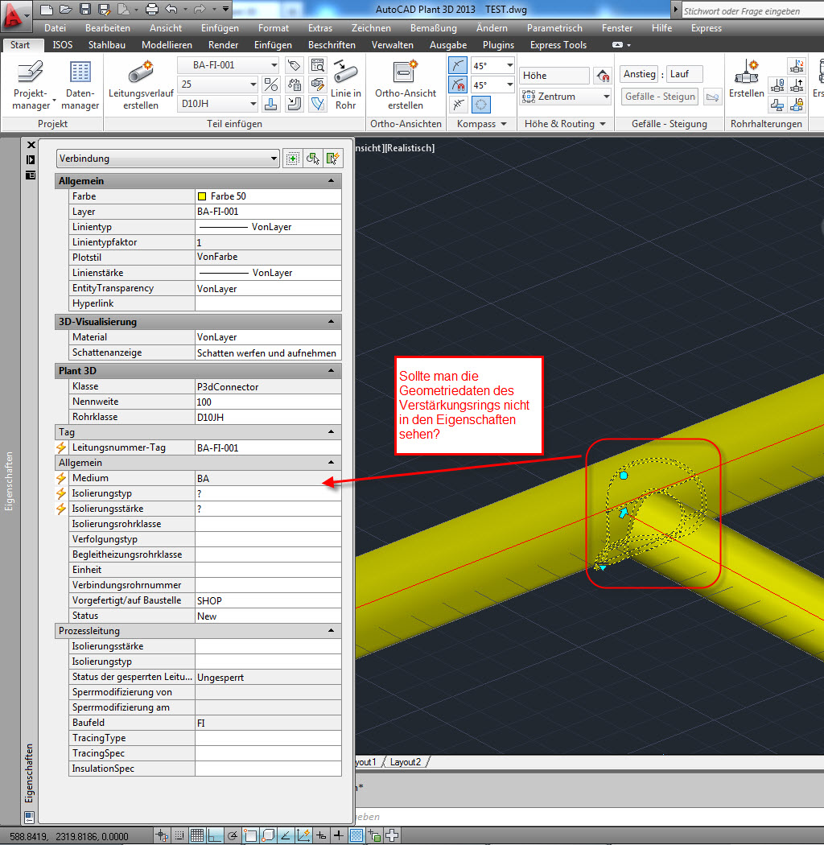Expand the Kompass panel title

coord(482,124)
